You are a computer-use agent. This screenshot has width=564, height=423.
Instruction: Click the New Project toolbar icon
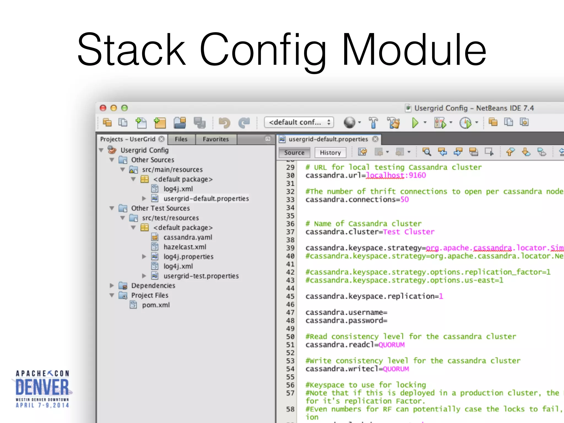click(x=160, y=123)
